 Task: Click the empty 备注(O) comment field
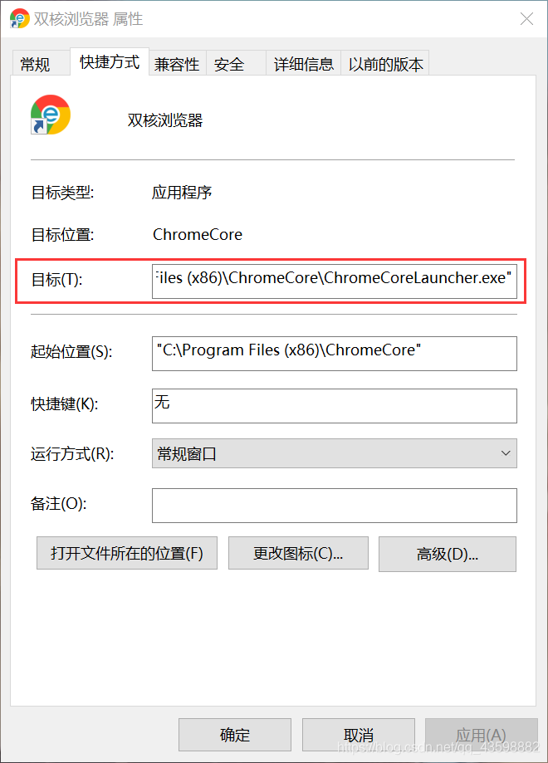click(x=335, y=506)
